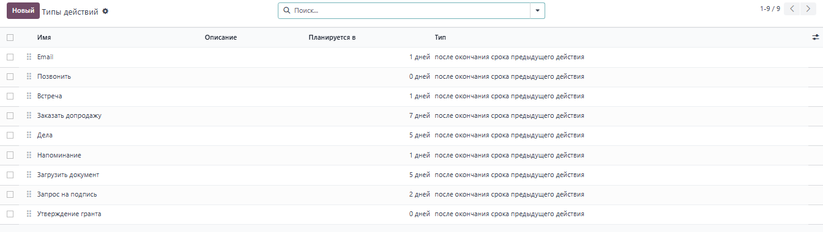Viewport: 823px width, 232px height.
Task: Open the Email activity type
Action: point(45,57)
